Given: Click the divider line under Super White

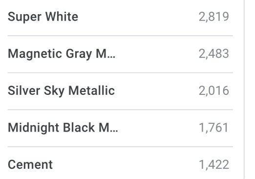Looking at the screenshot, I should coord(120,36).
